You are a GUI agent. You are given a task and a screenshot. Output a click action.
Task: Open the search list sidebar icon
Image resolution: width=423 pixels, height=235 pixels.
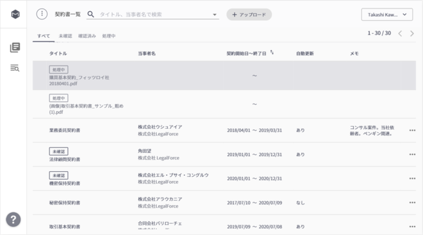(15, 68)
